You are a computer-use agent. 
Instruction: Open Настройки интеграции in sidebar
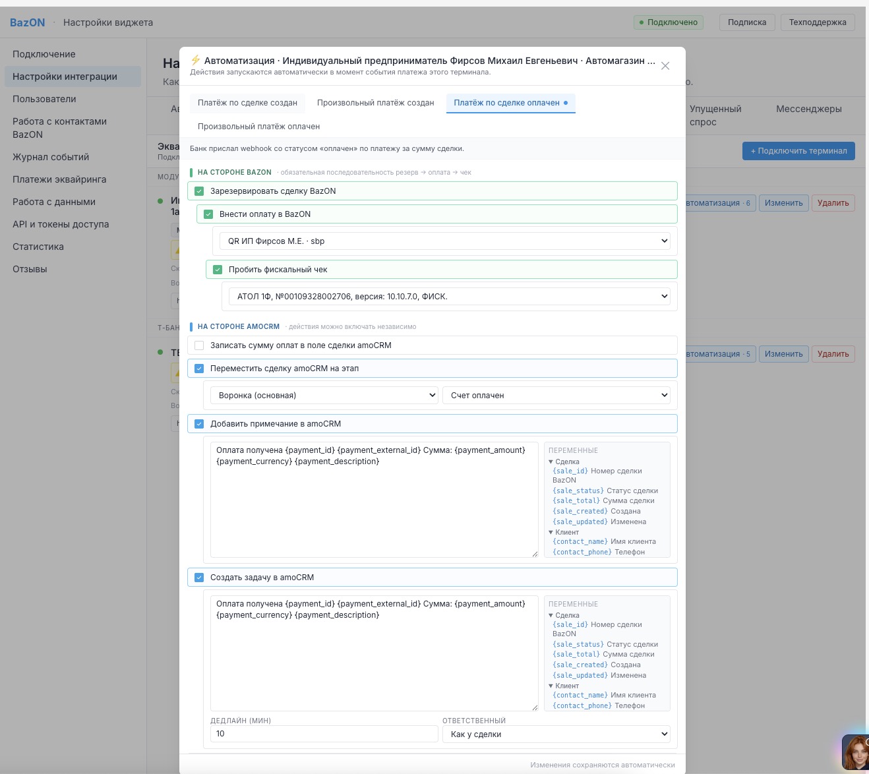[x=73, y=76]
